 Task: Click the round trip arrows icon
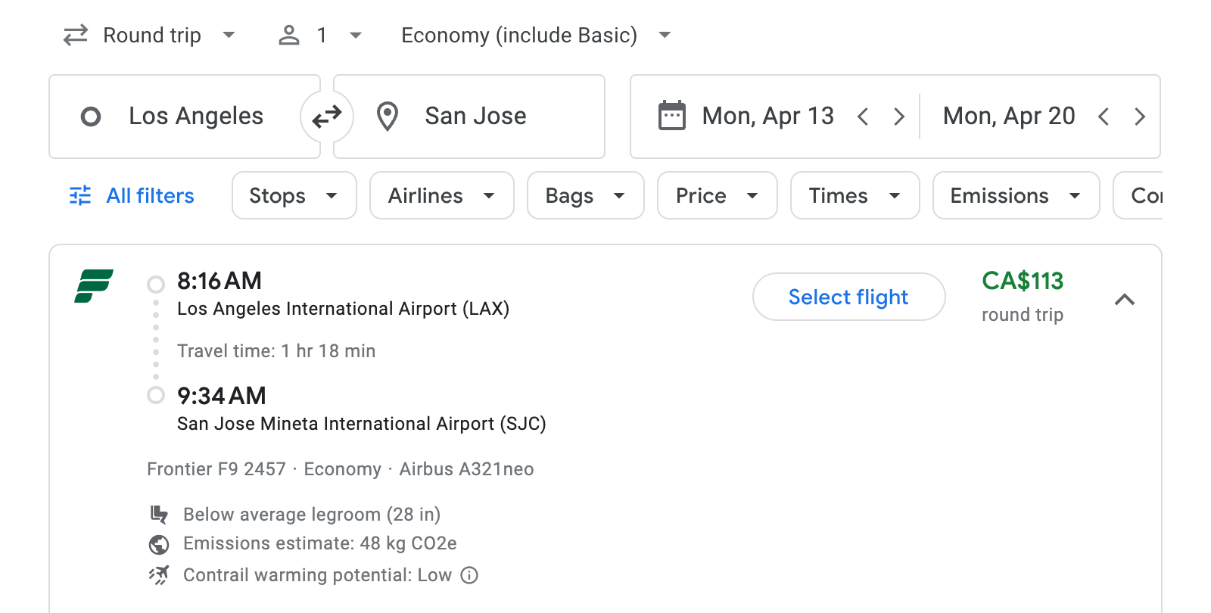pyautogui.click(x=74, y=35)
